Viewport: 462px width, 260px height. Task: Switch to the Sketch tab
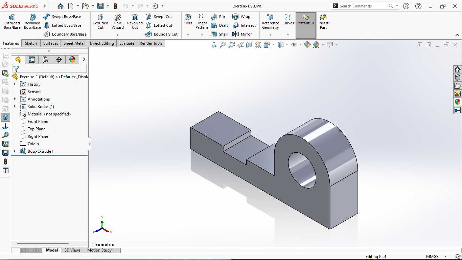point(31,43)
